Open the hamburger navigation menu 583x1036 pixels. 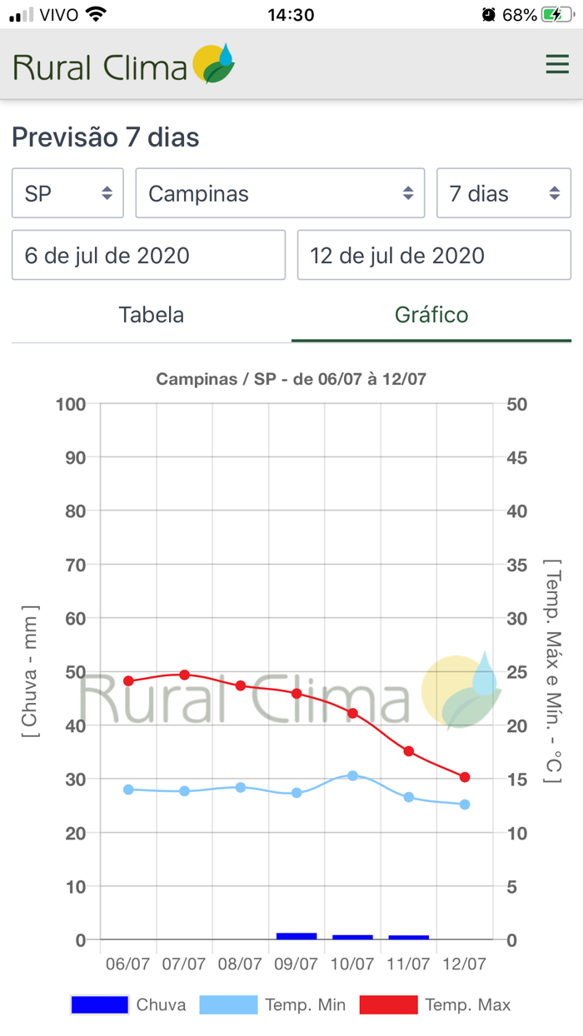click(556, 63)
